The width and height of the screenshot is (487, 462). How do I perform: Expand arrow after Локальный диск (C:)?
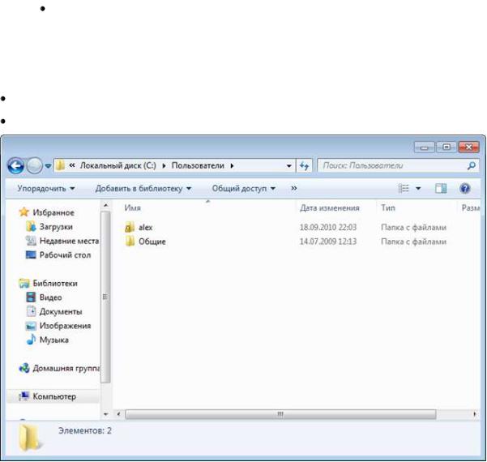tap(164, 166)
